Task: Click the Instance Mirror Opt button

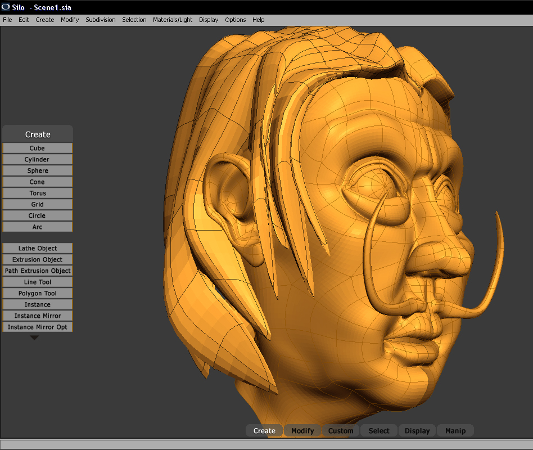Action: (x=38, y=326)
